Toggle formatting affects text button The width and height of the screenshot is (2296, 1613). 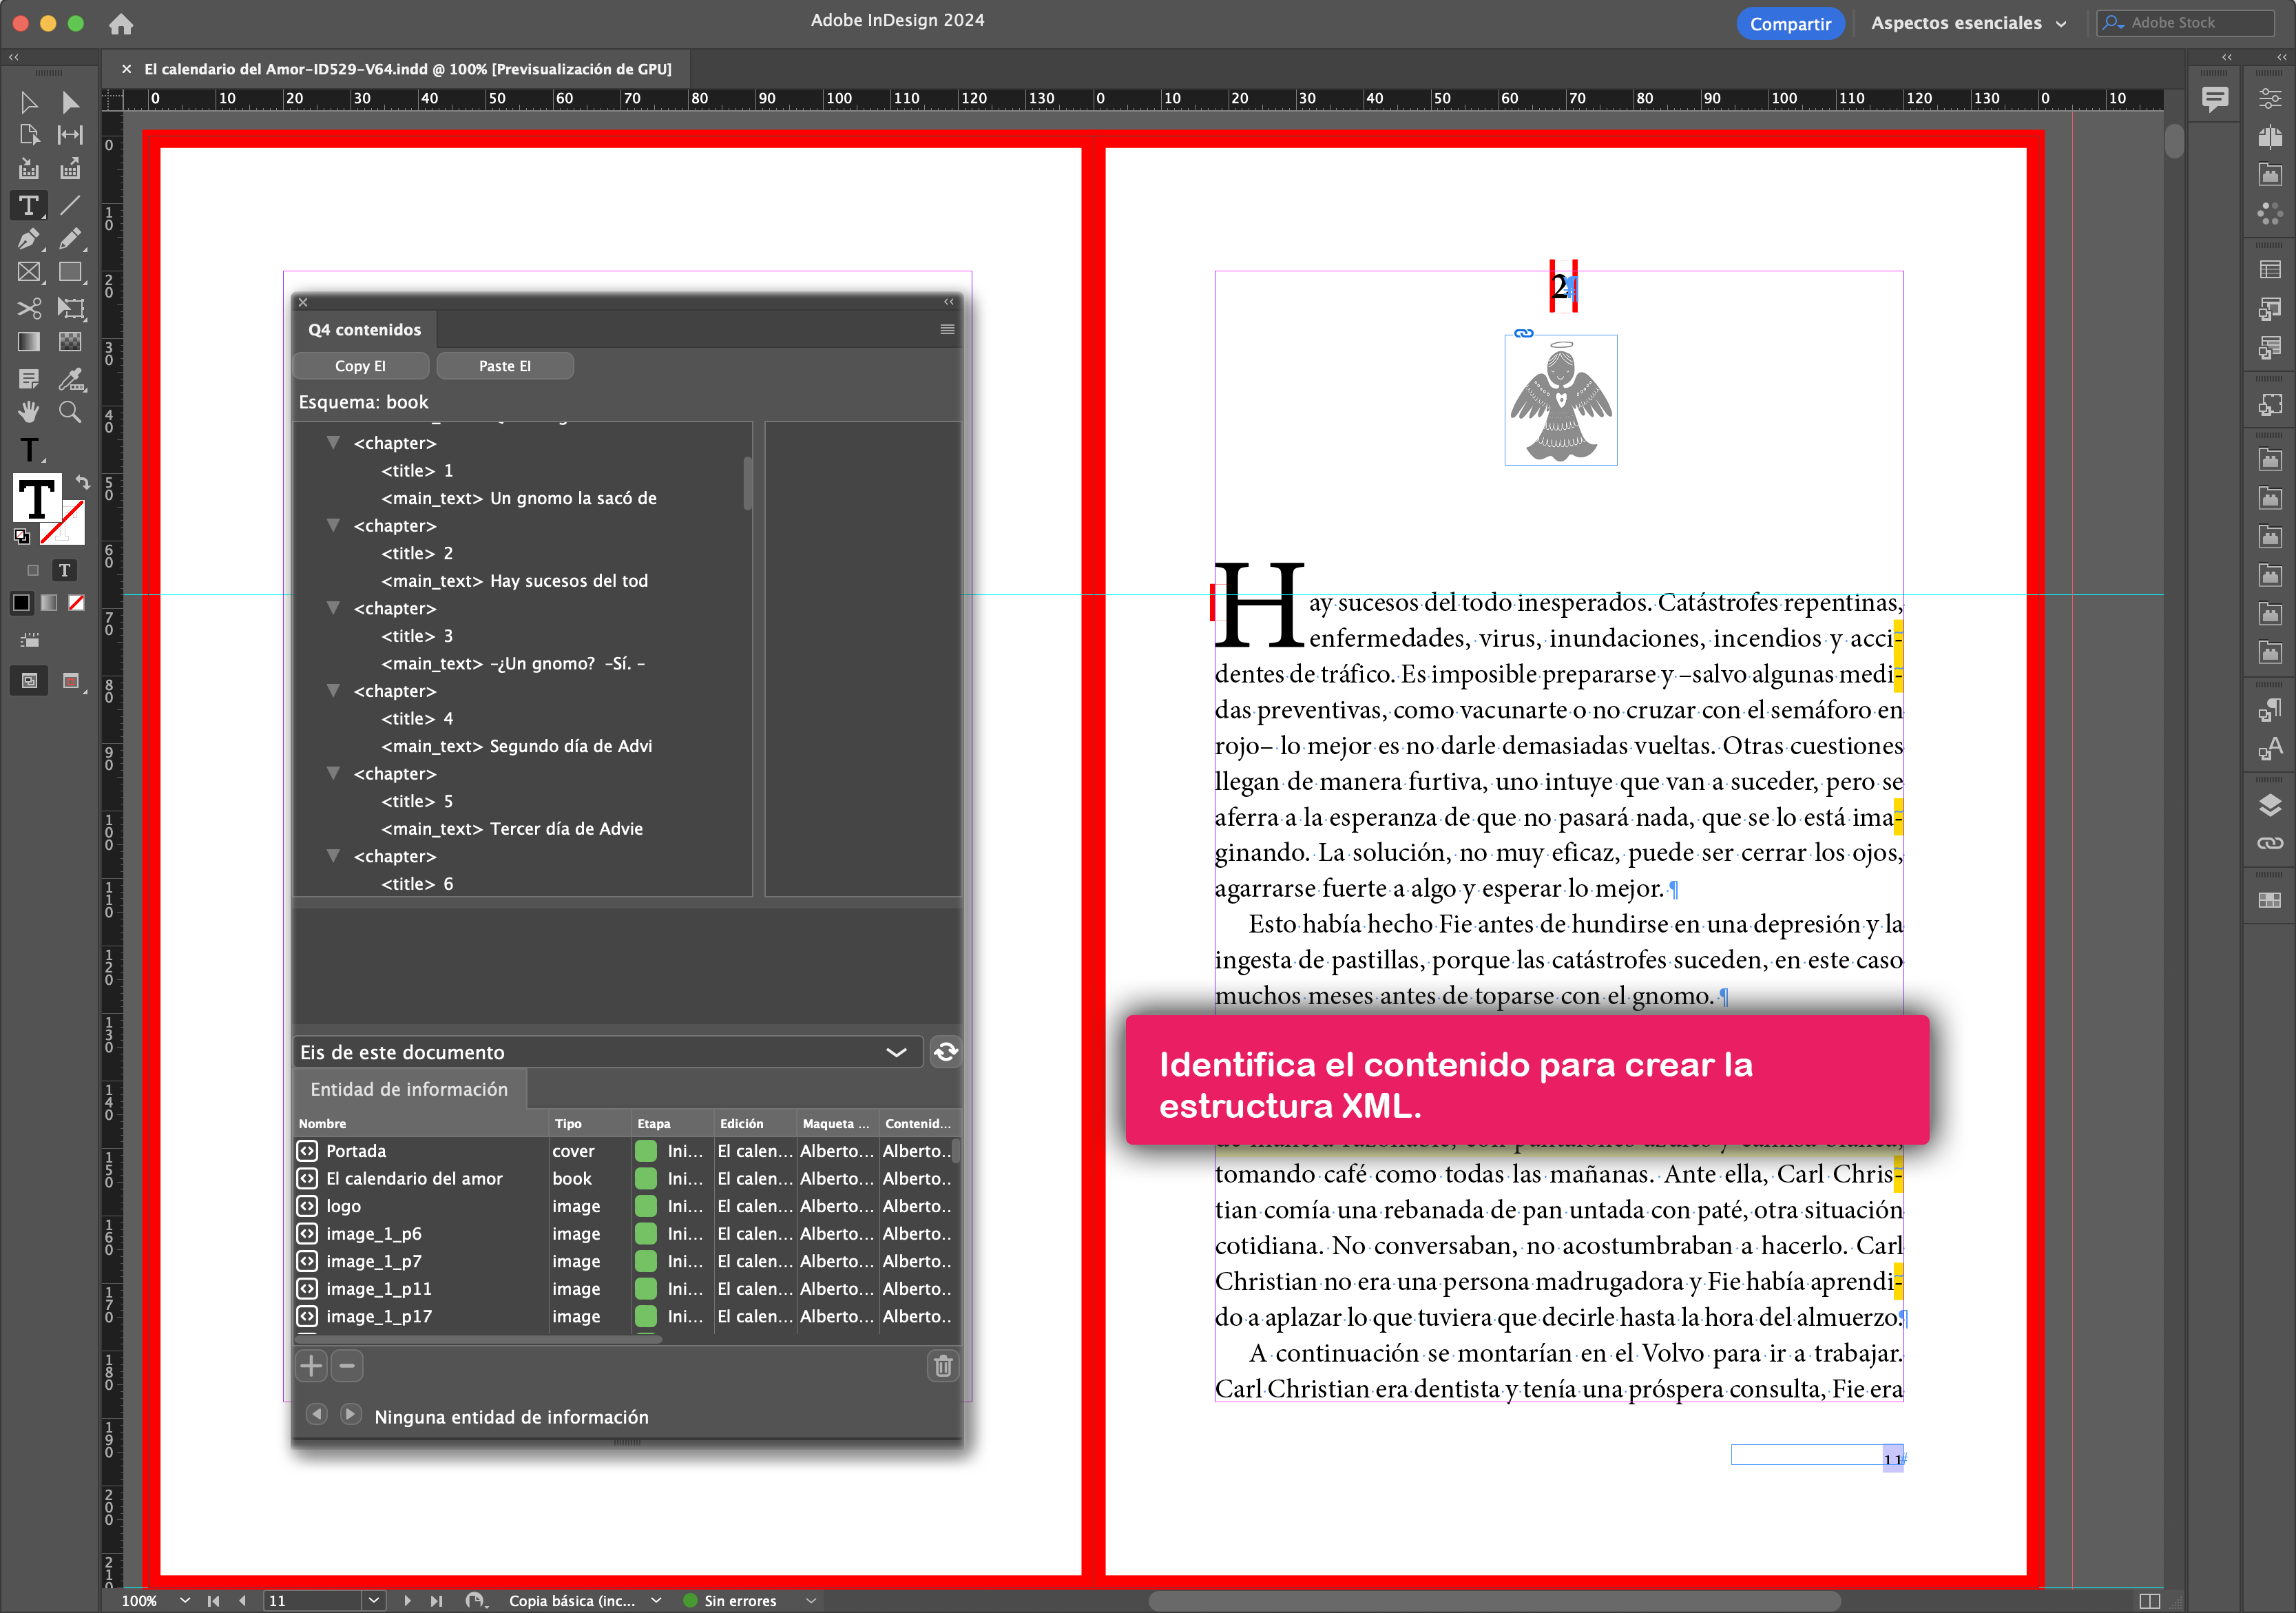64,570
